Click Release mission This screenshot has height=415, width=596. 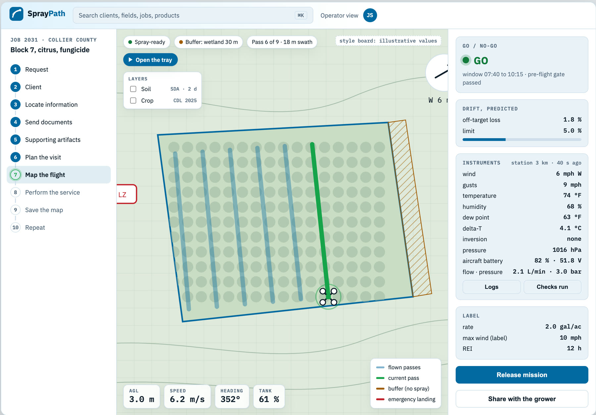pos(522,375)
